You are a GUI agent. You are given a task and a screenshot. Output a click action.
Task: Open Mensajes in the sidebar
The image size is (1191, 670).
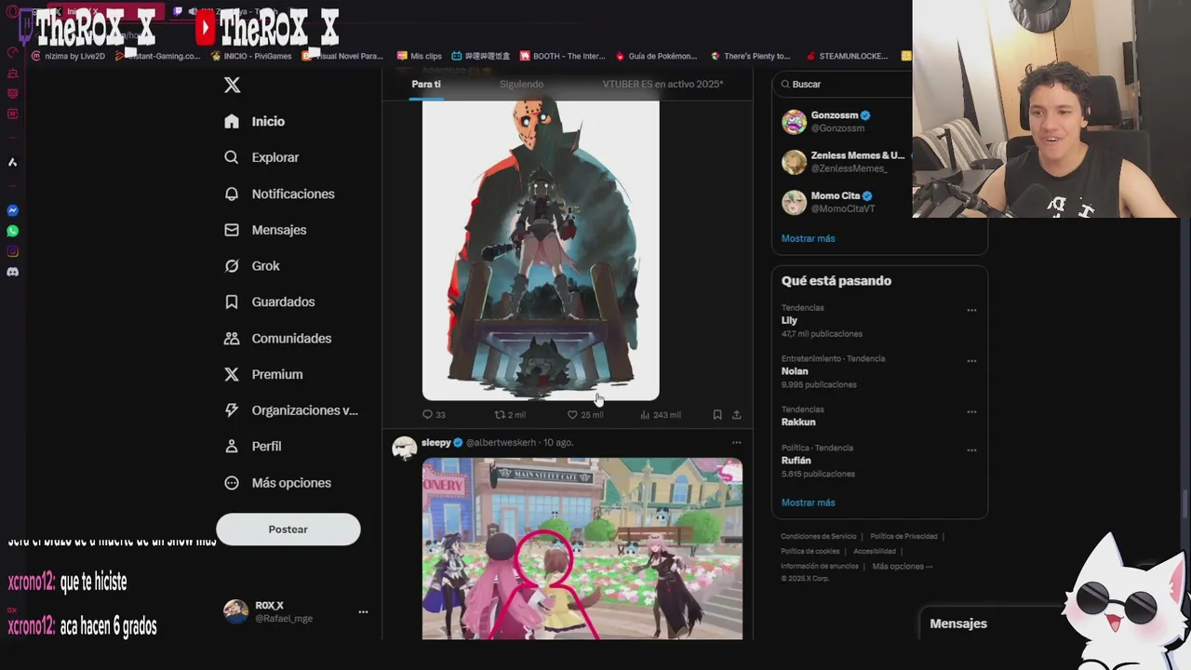pos(265,230)
